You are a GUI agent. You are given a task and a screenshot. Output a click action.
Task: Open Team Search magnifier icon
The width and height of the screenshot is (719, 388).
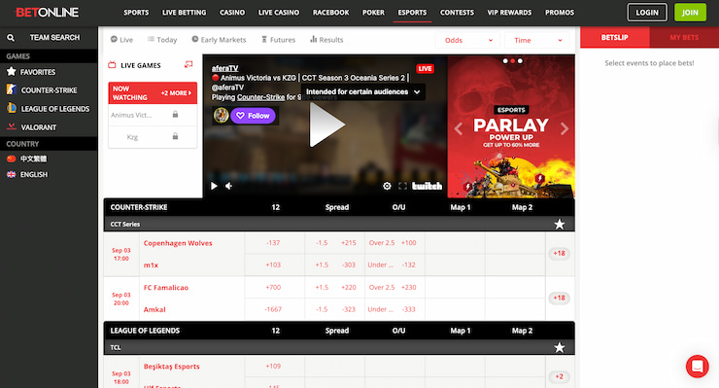11,38
